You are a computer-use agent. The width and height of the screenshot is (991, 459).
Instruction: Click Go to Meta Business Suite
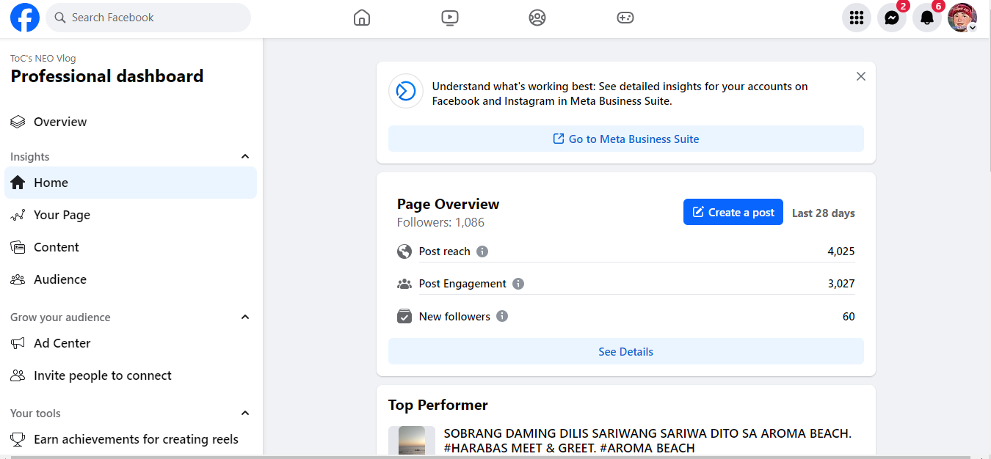click(625, 139)
